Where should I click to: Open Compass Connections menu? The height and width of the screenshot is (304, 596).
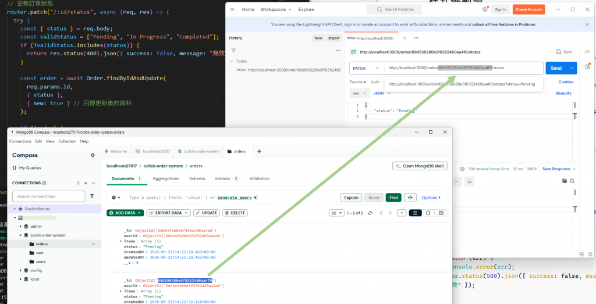pos(20,141)
